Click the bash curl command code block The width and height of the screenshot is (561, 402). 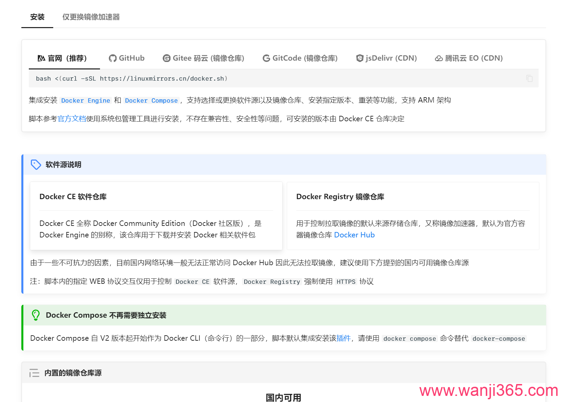[283, 79]
